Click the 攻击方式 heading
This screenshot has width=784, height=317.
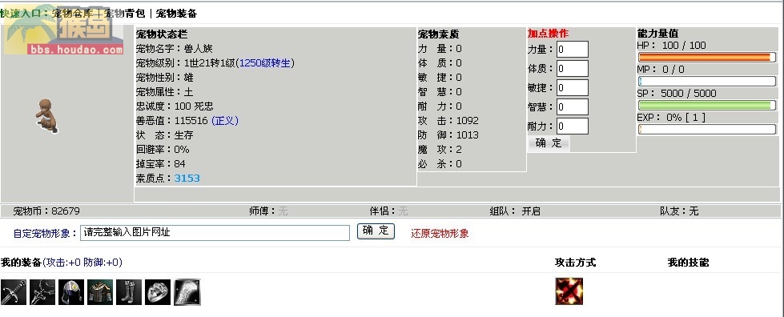[576, 263]
